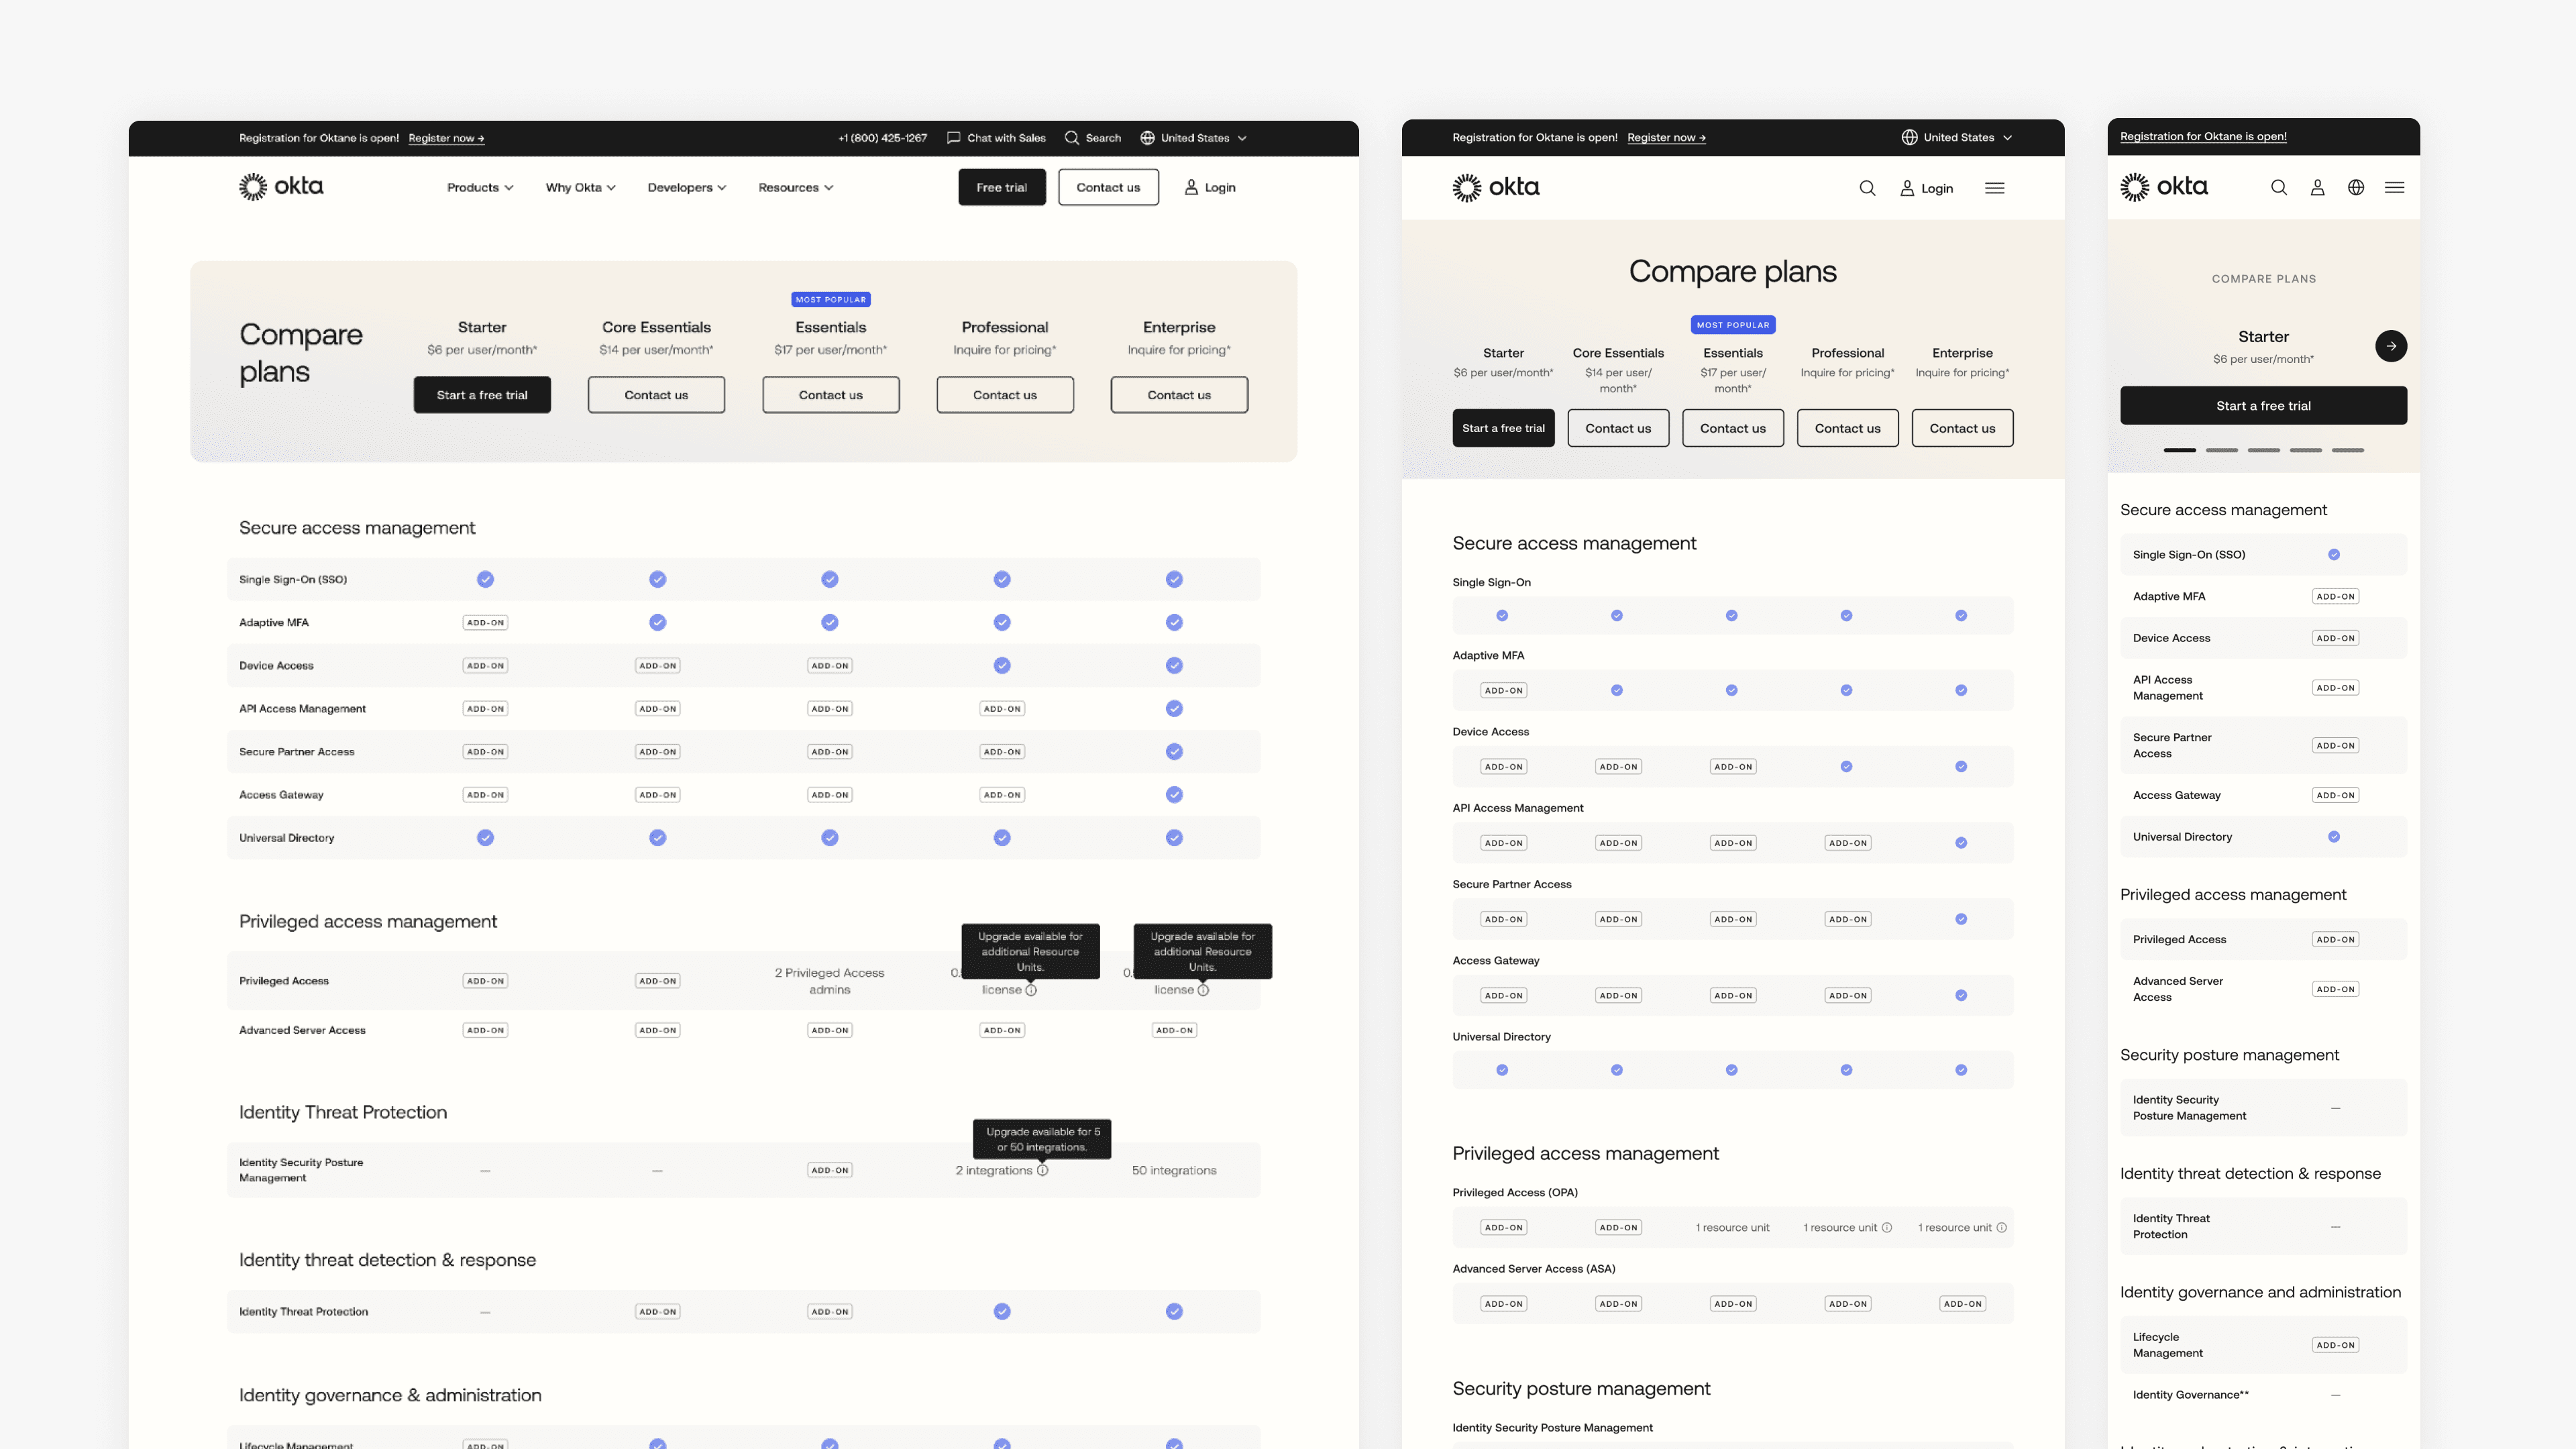2576x1449 pixels.
Task: Select second carousel indicator dash on mobile
Action: [2222, 450]
